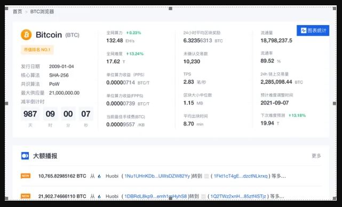Image resolution: width=342 pixels, height=207 pixels.
Task: Click the NEW badge on first transaction
Action: [26, 176]
